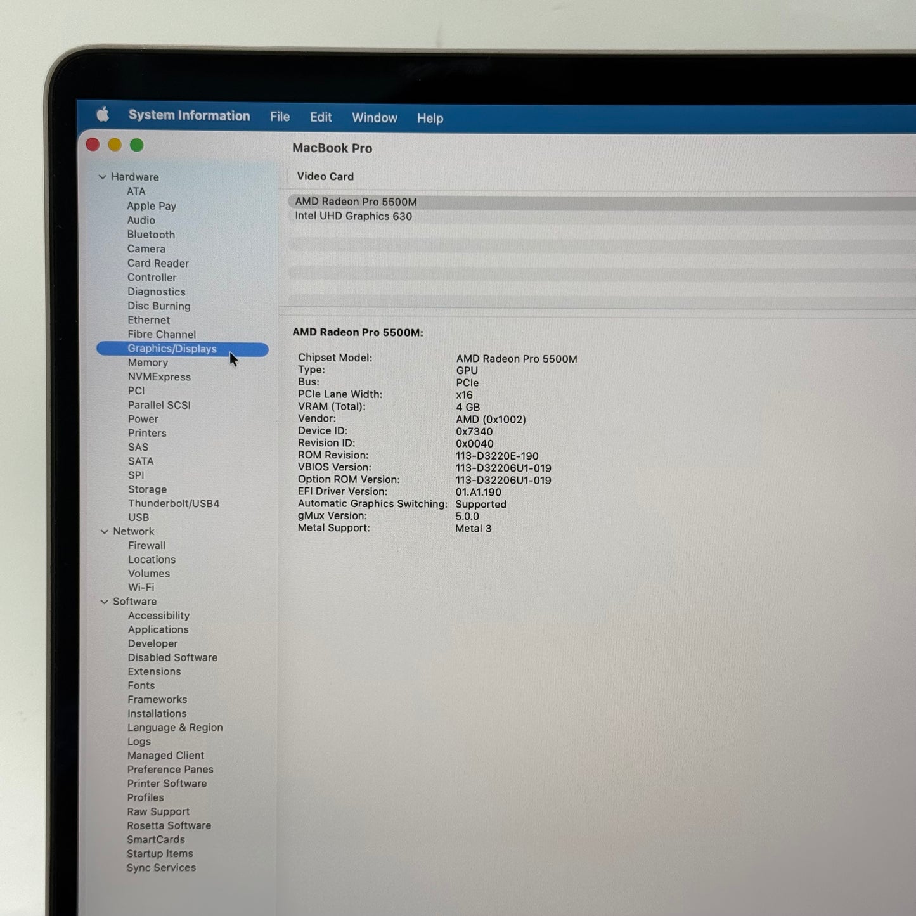Select ATA in the sidebar

pyautogui.click(x=136, y=191)
